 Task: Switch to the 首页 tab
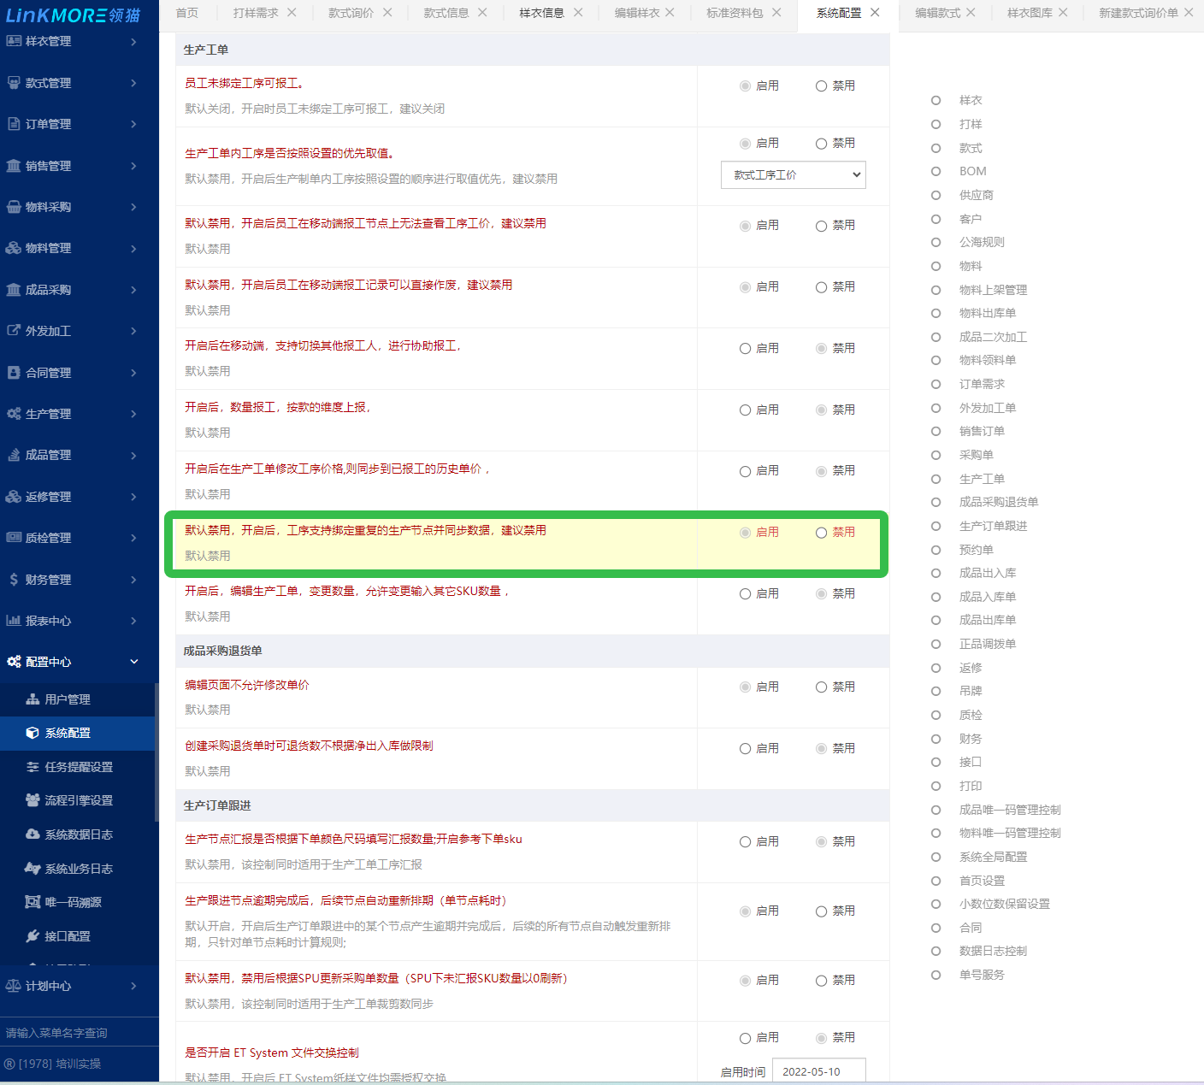tap(186, 13)
